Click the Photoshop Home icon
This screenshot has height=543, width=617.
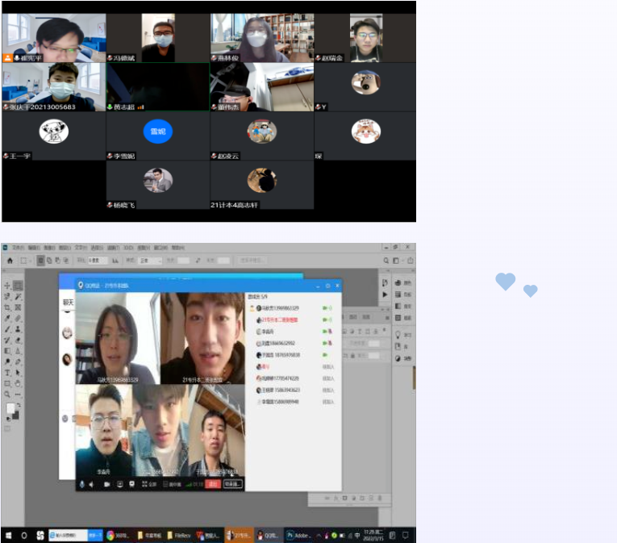pos(10,261)
